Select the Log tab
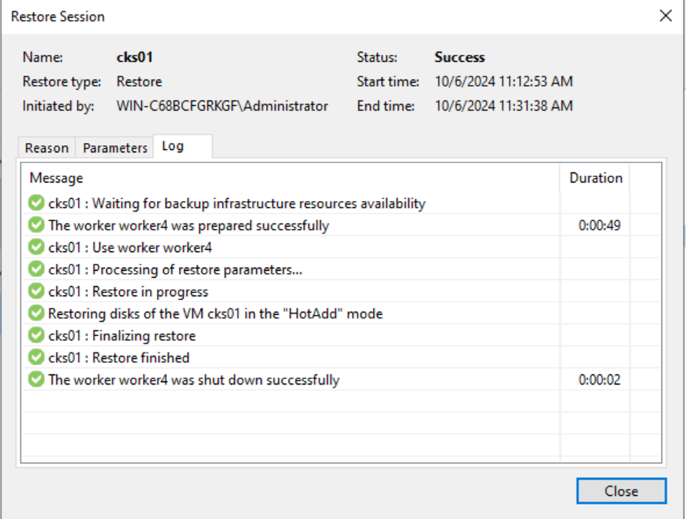The width and height of the screenshot is (686, 519). (173, 146)
